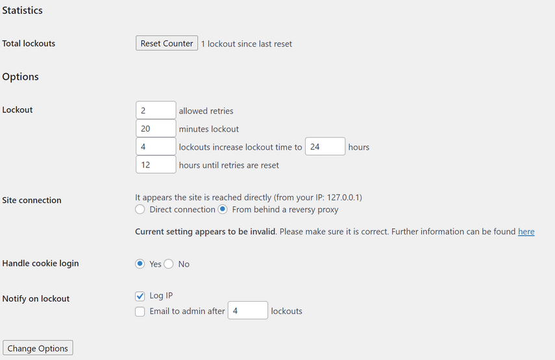Click the allowed retries input field
The image size is (555, 360).
tap(156, 110)
